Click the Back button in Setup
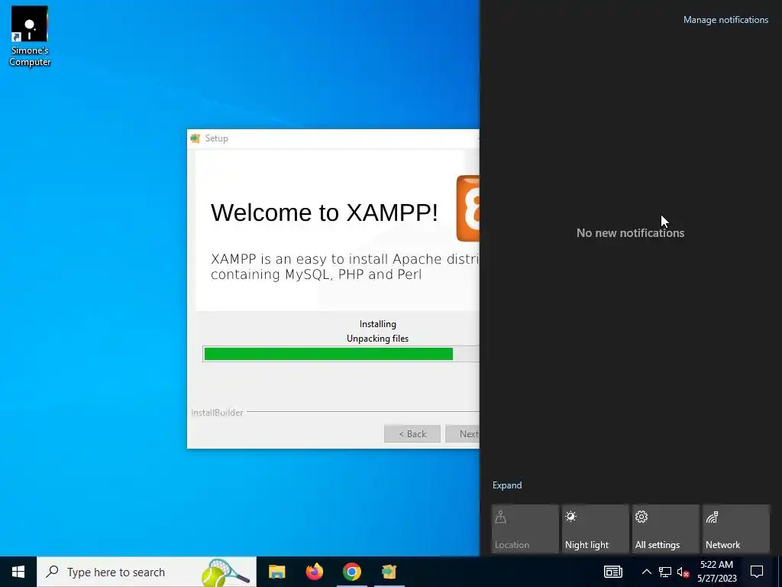Viewport: 782px width, 587px height. pos(412,434)
